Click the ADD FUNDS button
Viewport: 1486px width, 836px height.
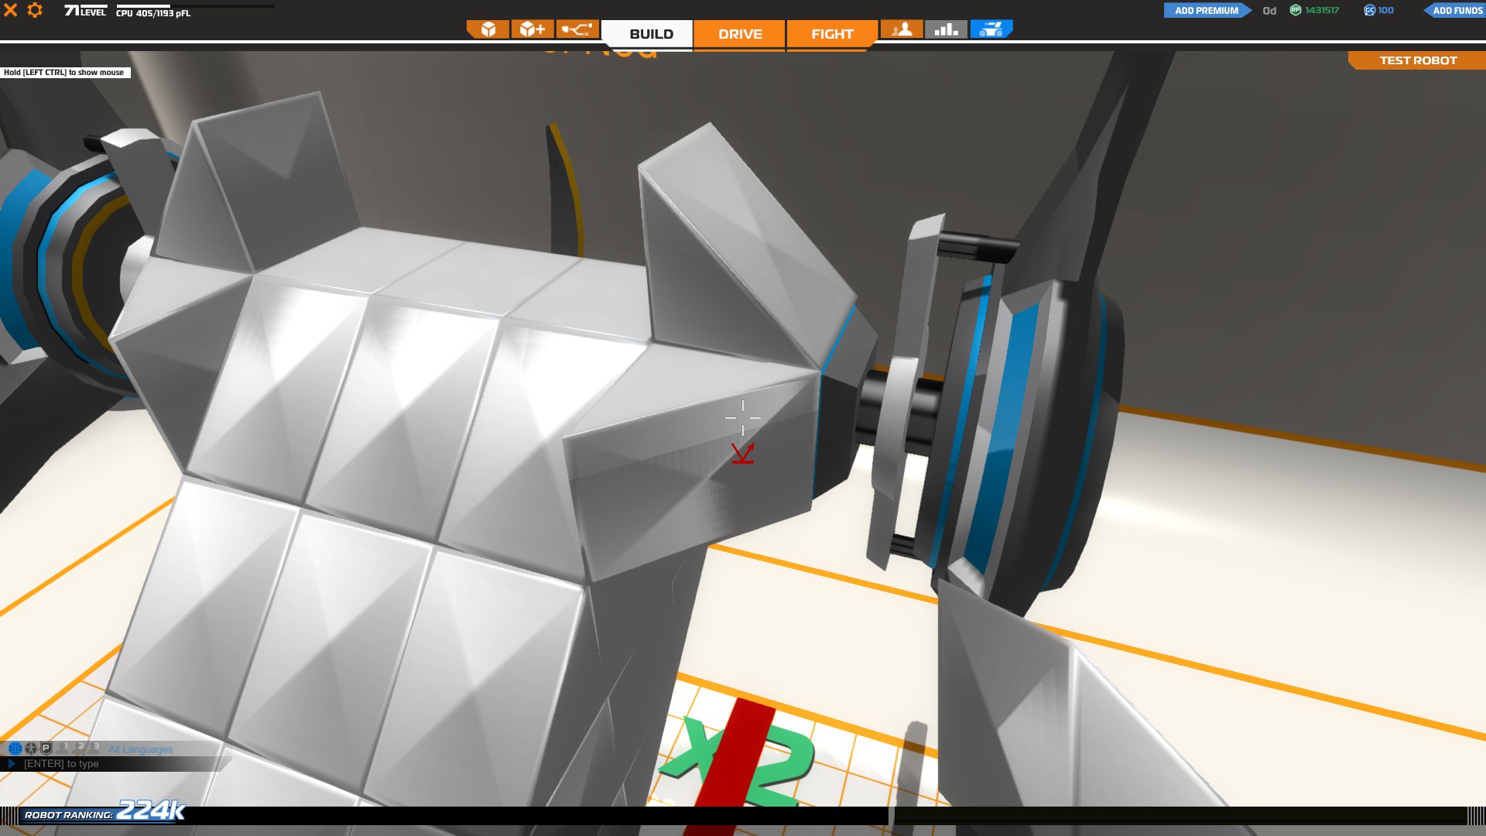tap(1457, 11)
